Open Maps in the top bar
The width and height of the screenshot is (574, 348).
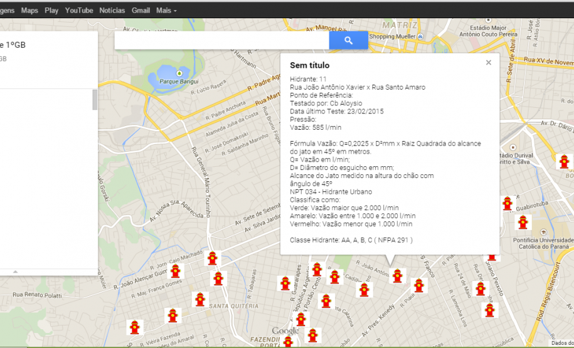coord(29,11)
